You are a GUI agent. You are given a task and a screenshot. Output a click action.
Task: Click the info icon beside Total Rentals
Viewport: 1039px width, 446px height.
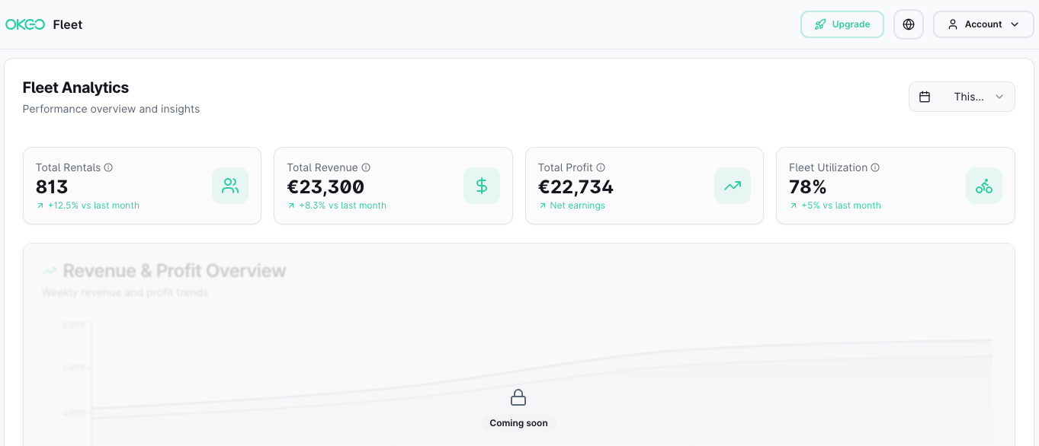point(108,167)
